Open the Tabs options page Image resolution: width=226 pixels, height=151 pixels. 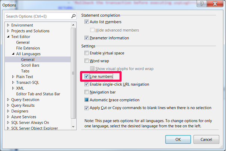[x=25, y=71]
